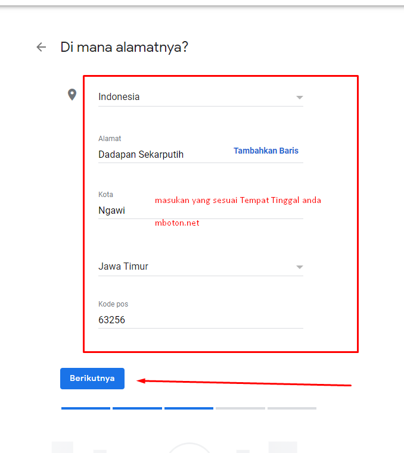Click the fourth gray progress segment
Viewport: 404px width, 453px height.
point(240,408)
